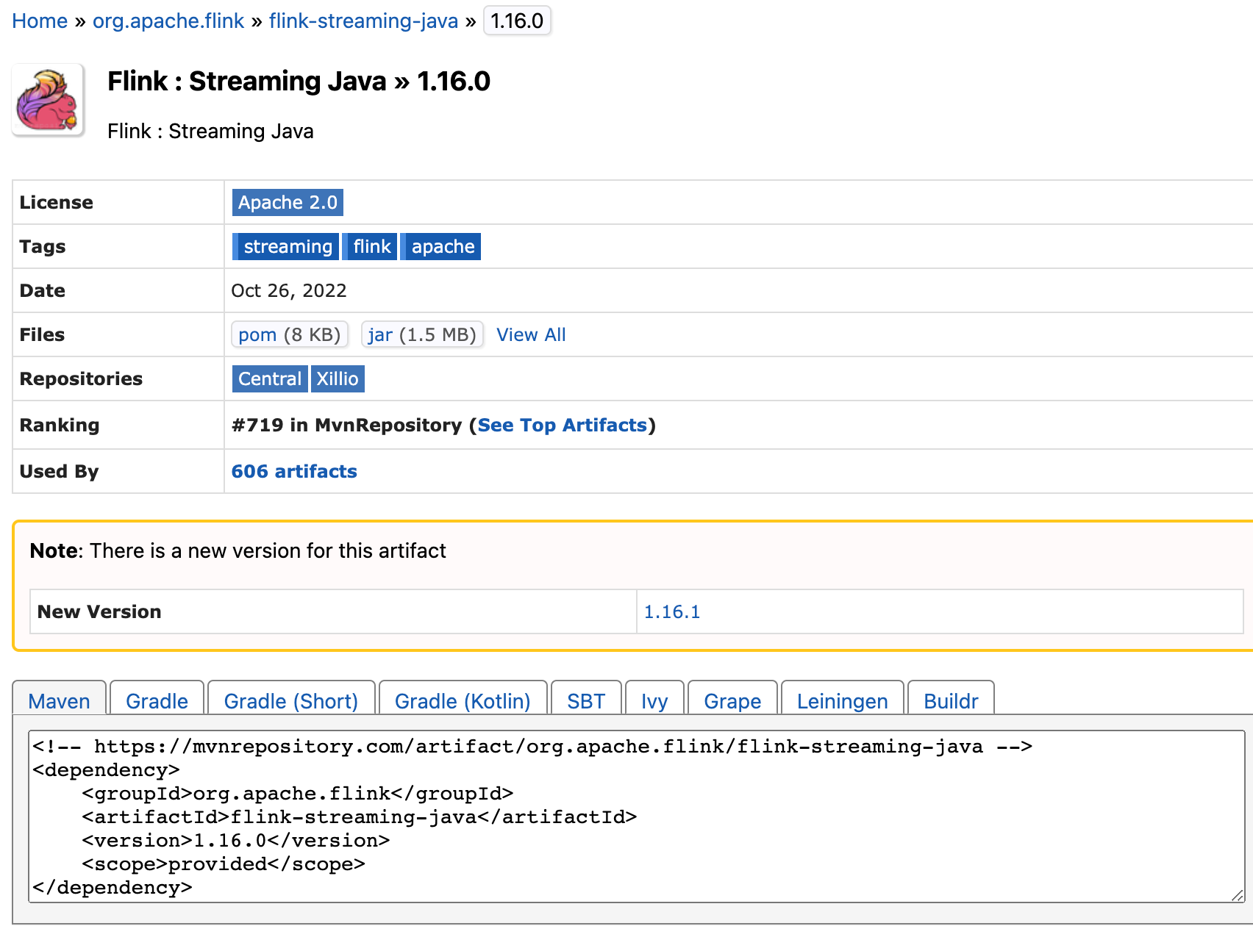Click inside the Maven dependency snippet textarea
The height and width of the screenshot is (926, 1253).
(x=637, y=816)
